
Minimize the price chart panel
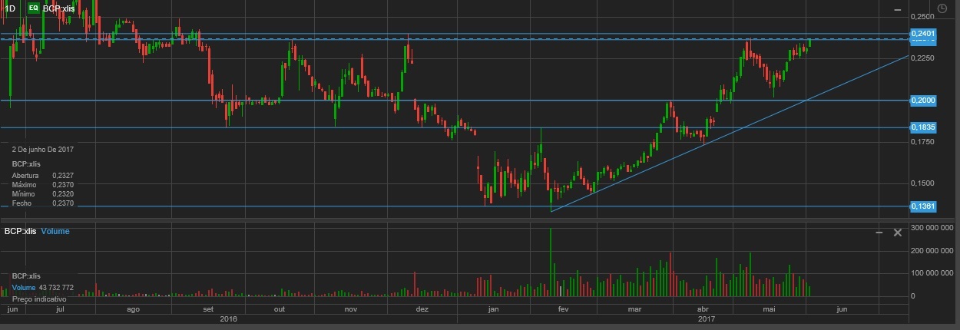tap(897, 8)
